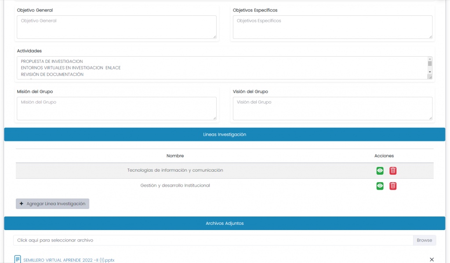Click inside the Actividades text area

click(x=220, y=68)
